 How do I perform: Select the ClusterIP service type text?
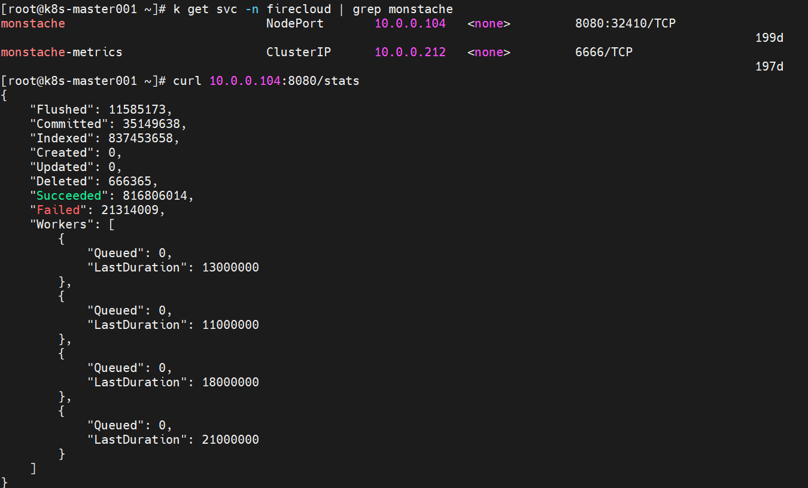pyautogui.click(x=298, y=52)
